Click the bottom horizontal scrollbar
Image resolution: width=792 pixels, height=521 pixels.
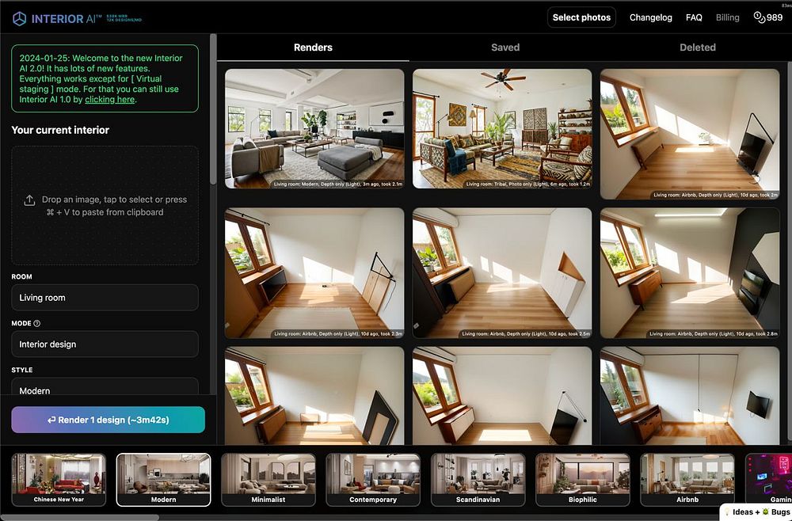[x=79, y=518]
